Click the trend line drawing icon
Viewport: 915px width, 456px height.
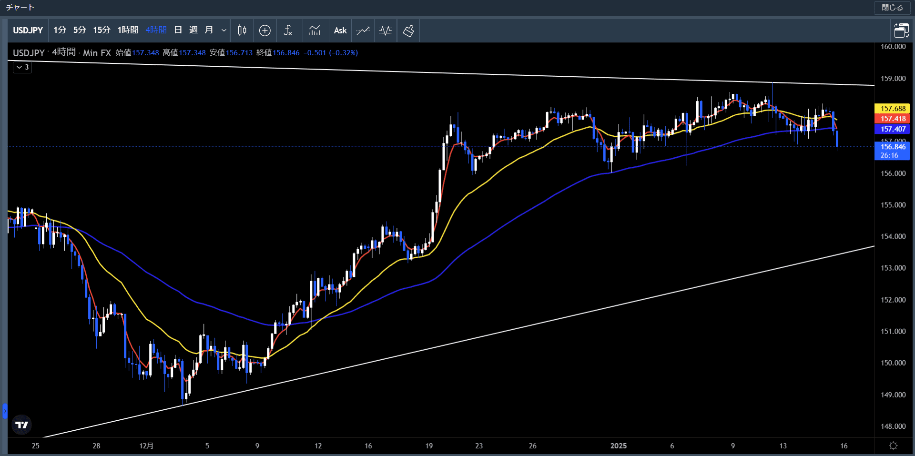(363, 30)
